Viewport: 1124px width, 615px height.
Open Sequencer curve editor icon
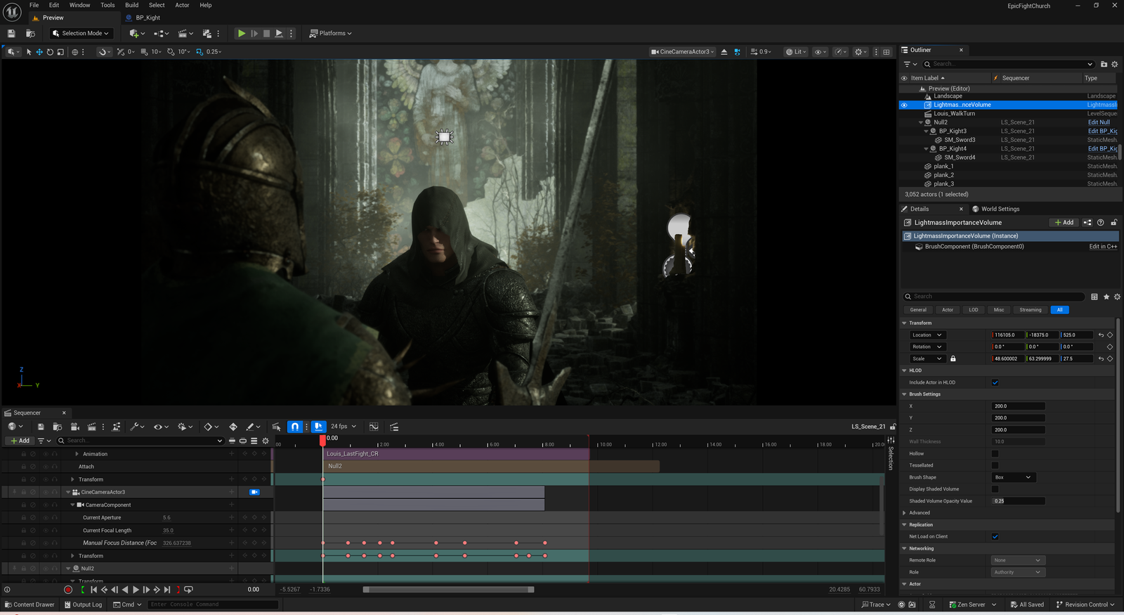[x=374, y=427]
